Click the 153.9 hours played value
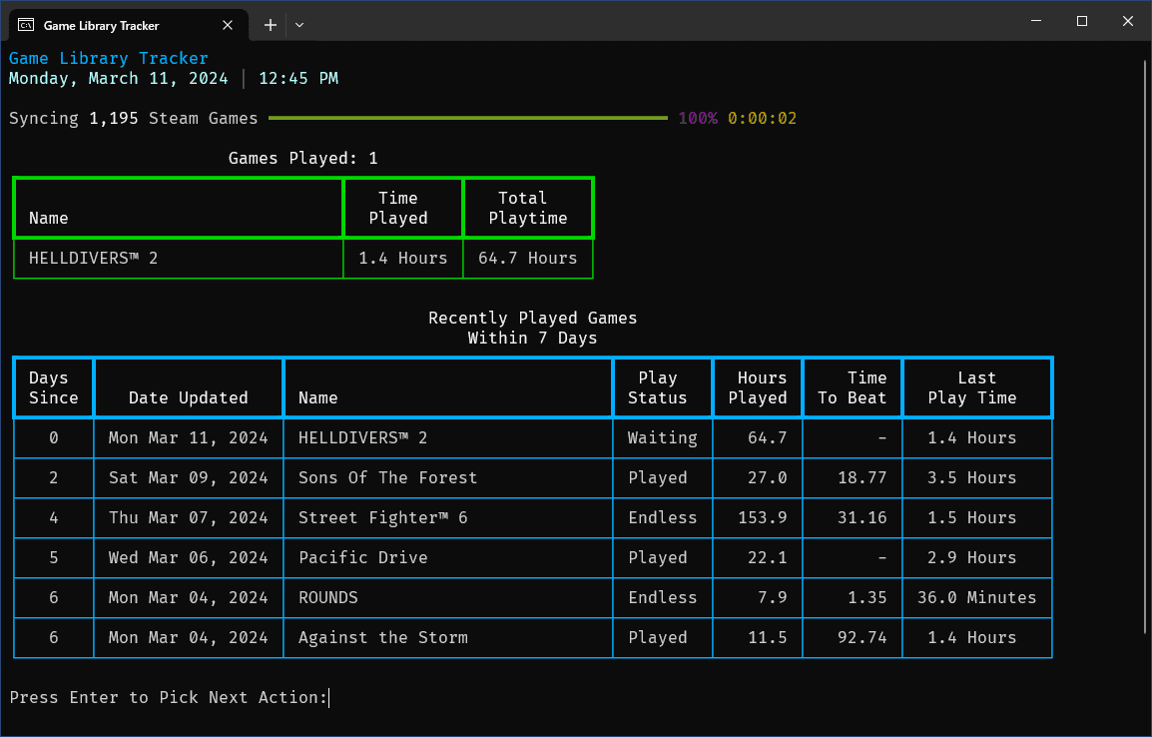1152x737 pixels. point(763,517)
